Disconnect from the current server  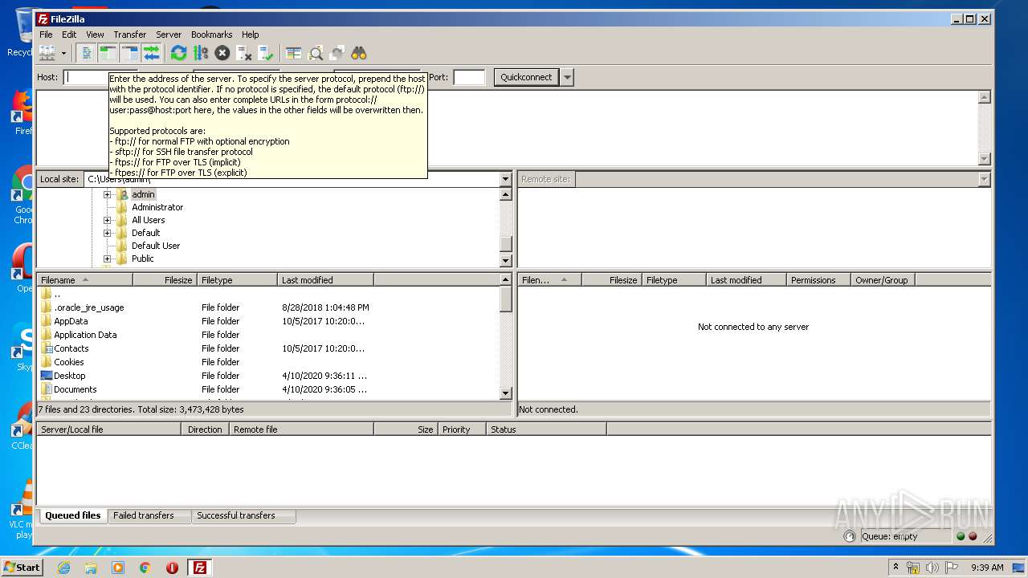[244, 53]
